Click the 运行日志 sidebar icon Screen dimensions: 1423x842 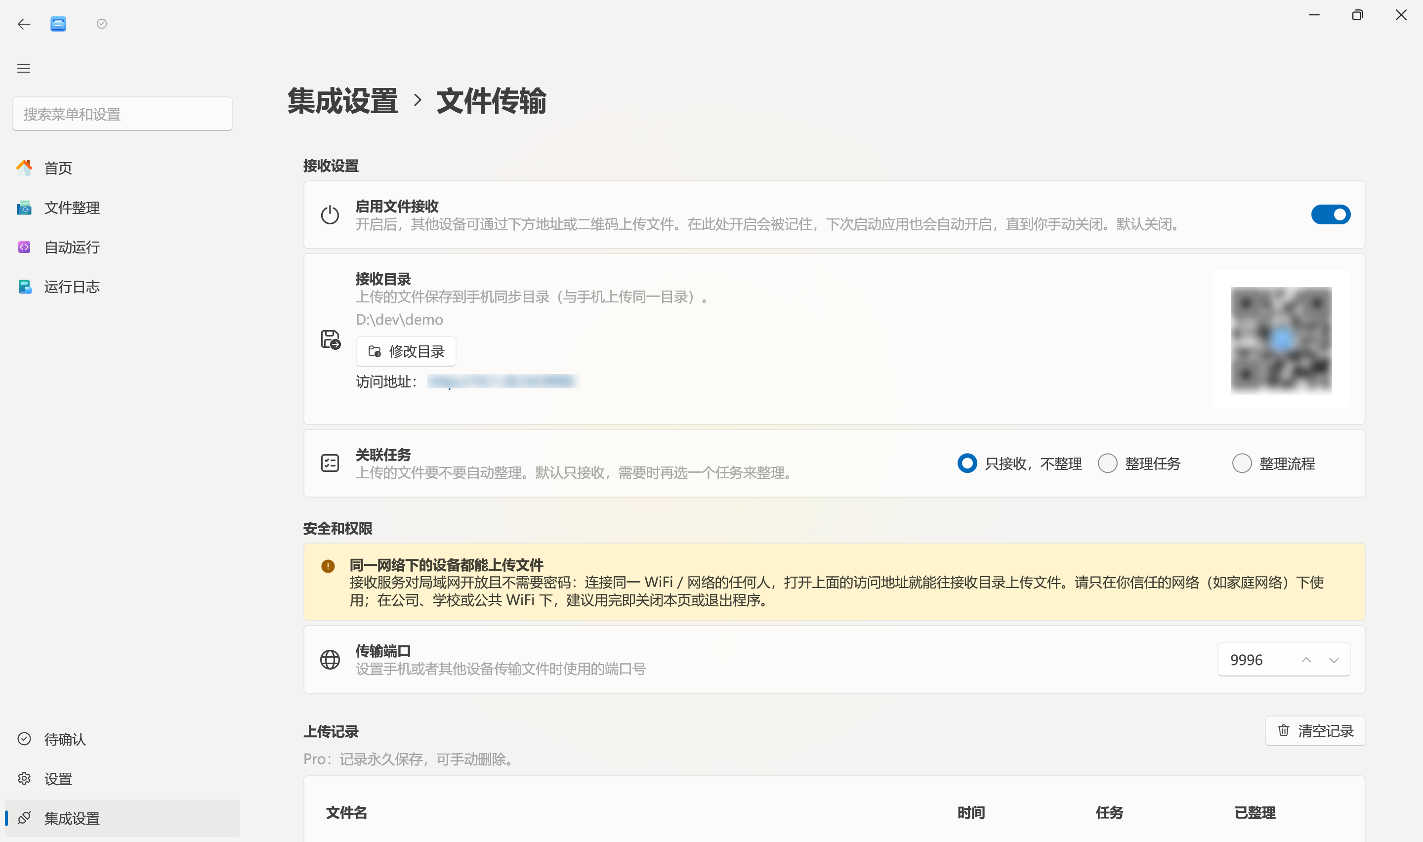point(24,287)
